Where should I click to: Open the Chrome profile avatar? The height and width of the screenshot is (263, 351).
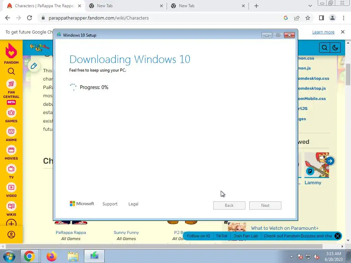(x=332, y=18)
